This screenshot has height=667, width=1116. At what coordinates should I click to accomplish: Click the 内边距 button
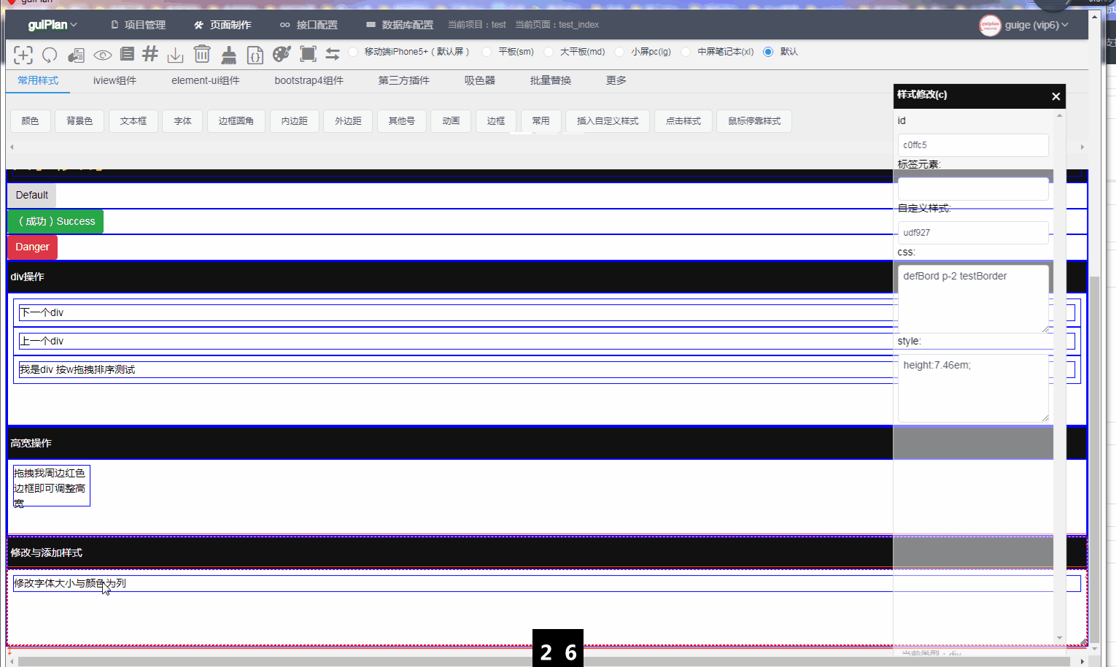point(295,121)
